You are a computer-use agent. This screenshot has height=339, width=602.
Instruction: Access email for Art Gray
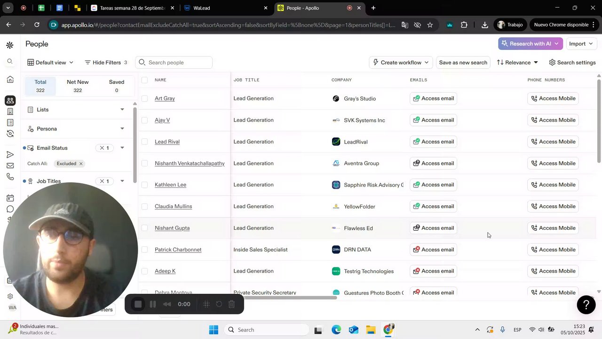433,98
